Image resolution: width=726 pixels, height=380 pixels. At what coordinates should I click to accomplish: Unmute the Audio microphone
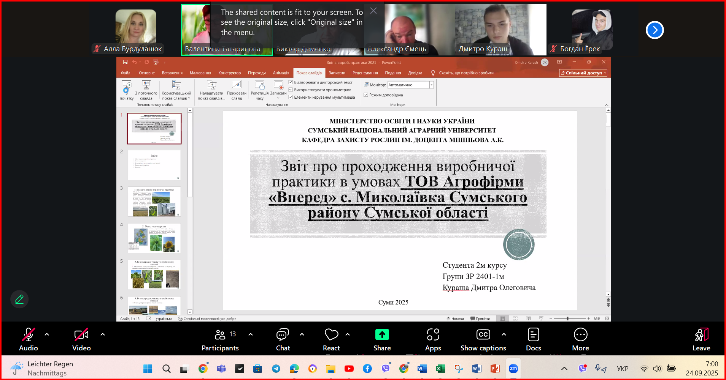[x=29, y=335]
